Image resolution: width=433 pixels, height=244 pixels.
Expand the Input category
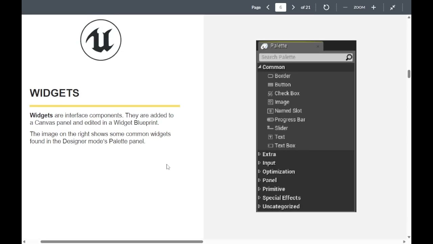(x=259, y=163)
